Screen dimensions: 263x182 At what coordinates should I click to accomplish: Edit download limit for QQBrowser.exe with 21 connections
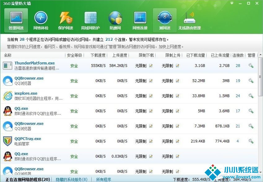151,126
